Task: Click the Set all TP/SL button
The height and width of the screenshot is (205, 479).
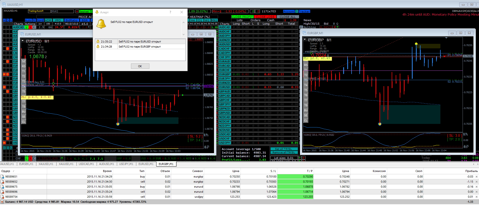Action: [x=284, y=149]
